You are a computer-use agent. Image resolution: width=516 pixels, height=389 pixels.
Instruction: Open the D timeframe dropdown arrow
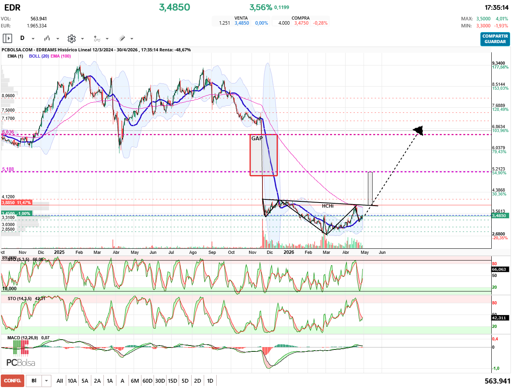pyautogui.click(x=33, y=39)
